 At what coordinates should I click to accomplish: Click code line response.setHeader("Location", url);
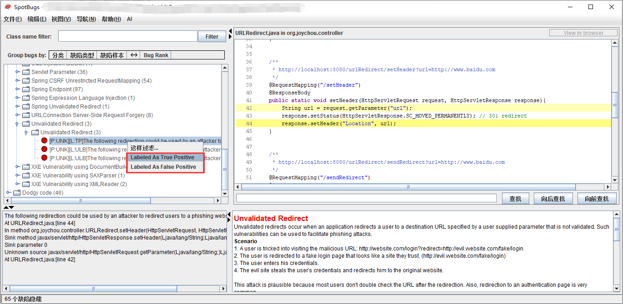tap(339, 123)
